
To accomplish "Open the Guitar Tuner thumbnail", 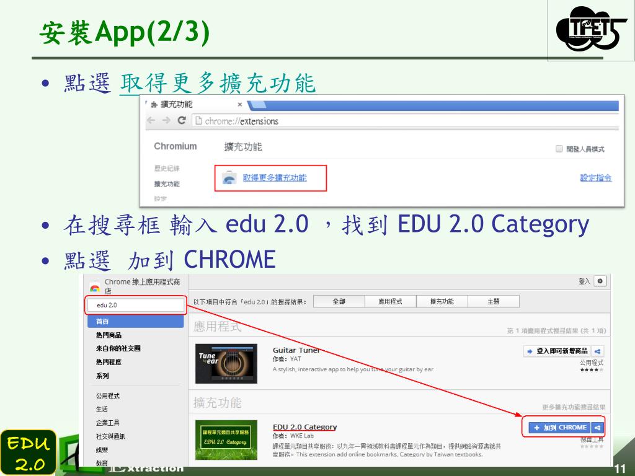I will (226, 363).
